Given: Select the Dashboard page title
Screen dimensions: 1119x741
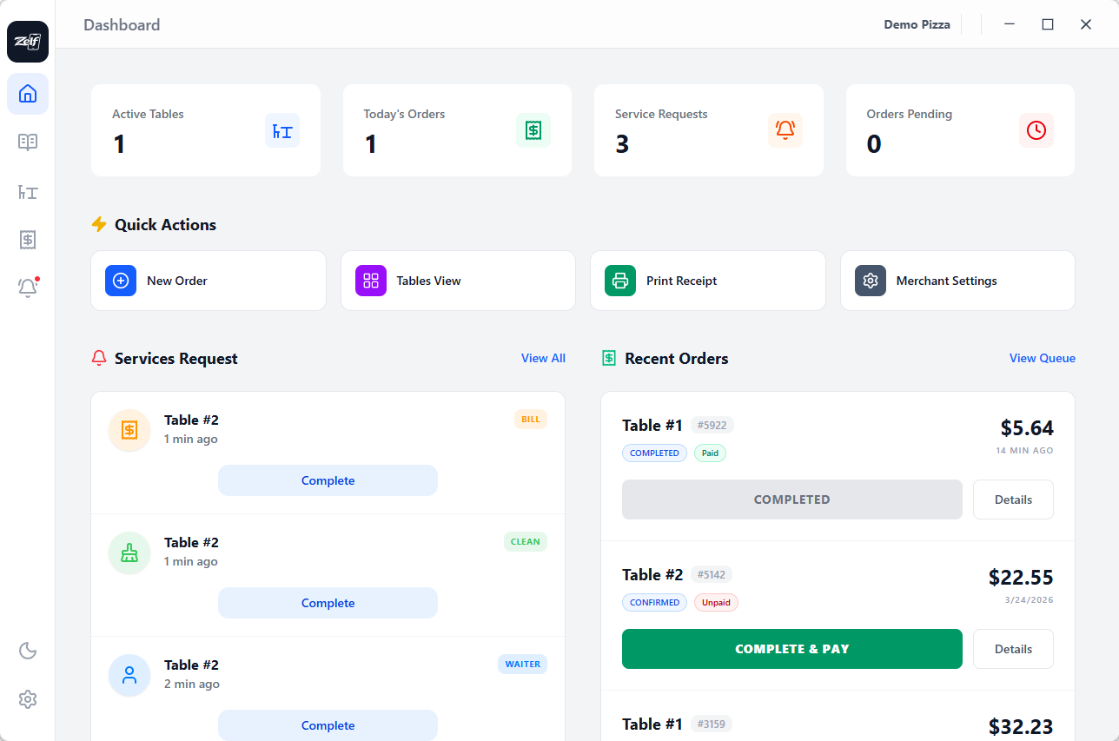Looking at the screenshot, I should pyautogui.click(x=121, y=24).
